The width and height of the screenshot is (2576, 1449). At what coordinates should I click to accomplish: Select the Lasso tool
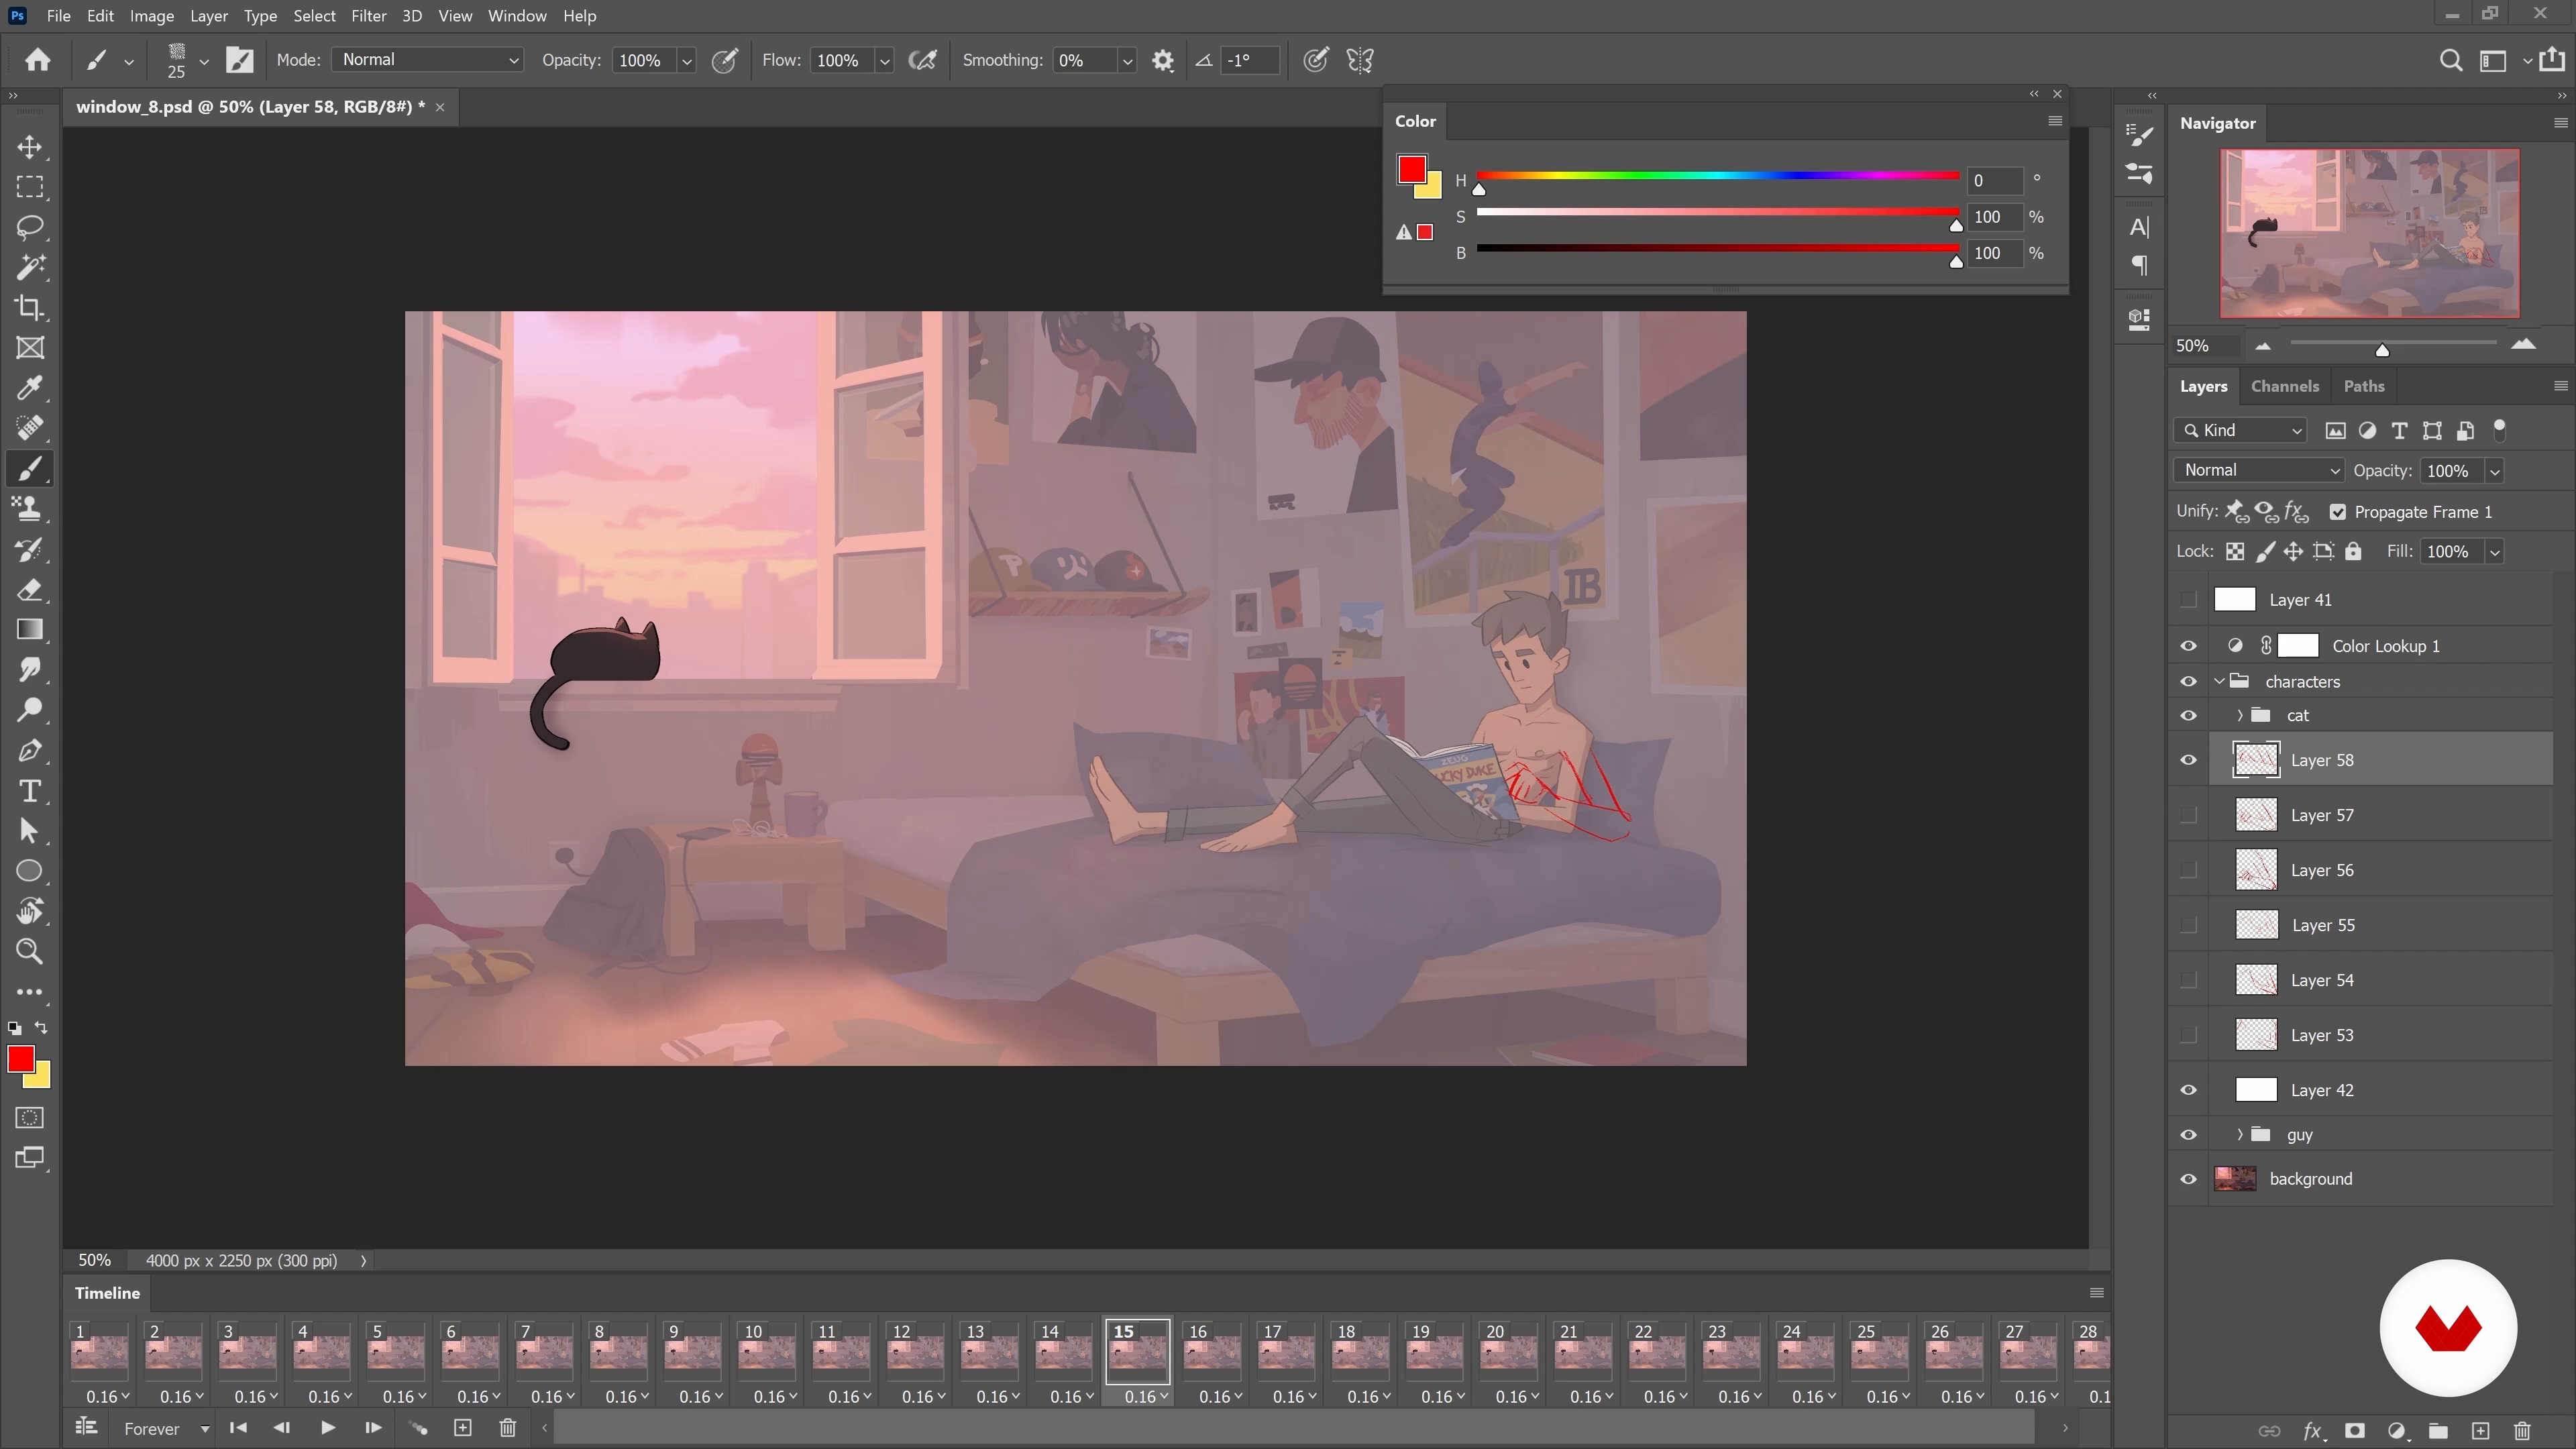click(30, 227)
